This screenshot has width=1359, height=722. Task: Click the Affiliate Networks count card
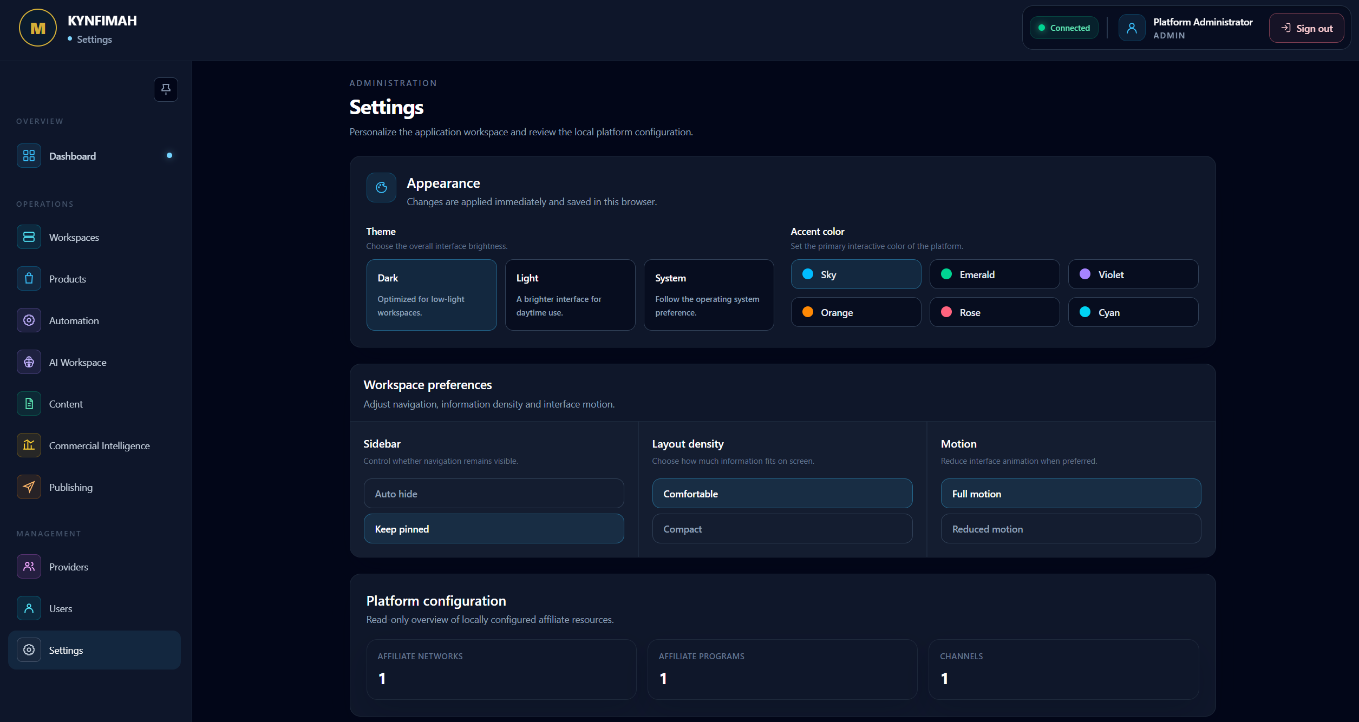(501, 670)
